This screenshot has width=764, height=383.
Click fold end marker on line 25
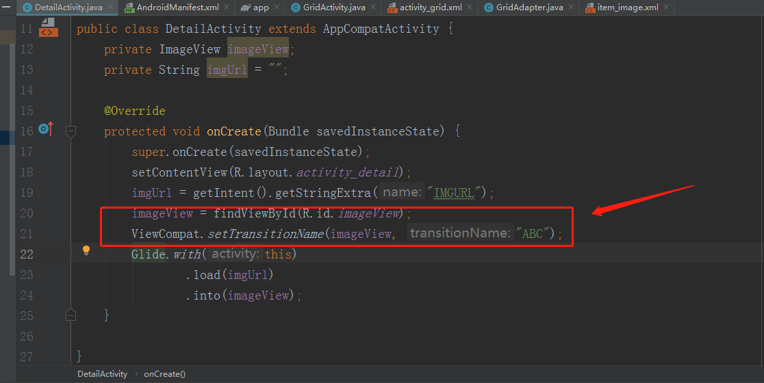click(x=71, y=315)
